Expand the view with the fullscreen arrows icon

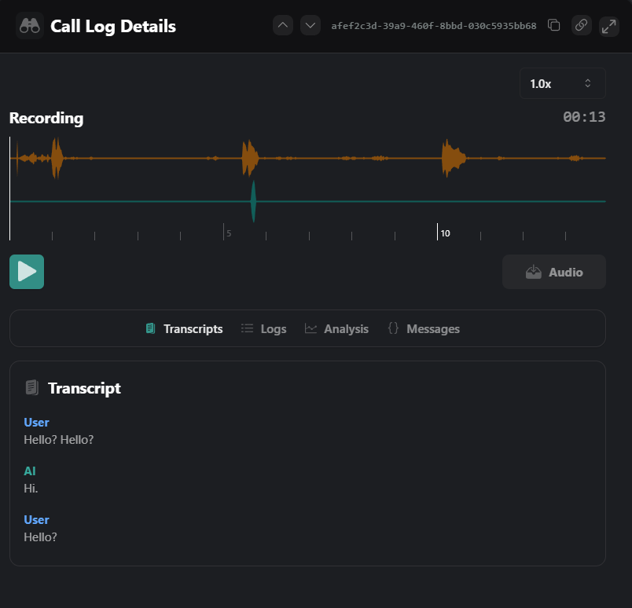pos(609,25)
